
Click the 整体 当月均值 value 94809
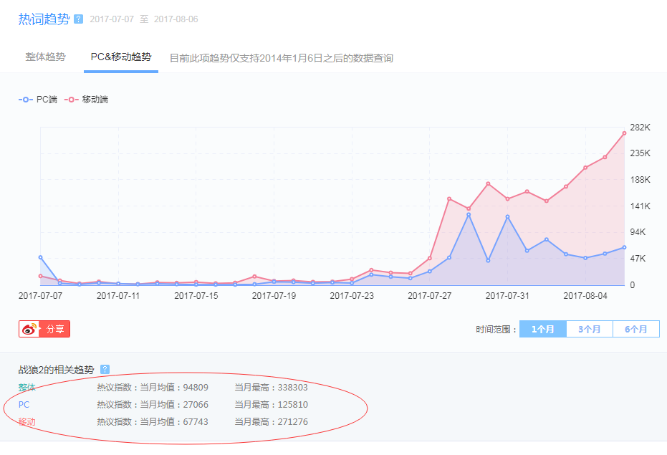(196, 388)
